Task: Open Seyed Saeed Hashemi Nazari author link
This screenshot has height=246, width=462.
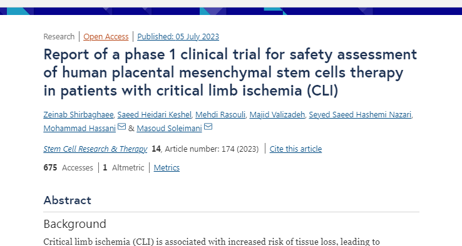Action: [x=360, y=115]
